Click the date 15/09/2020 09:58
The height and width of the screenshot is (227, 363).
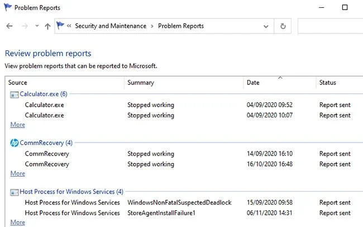270,202
